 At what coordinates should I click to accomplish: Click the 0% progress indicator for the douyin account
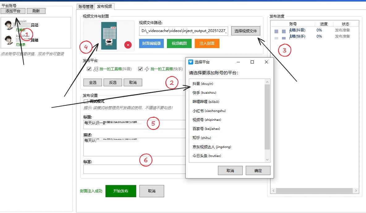click(x=319, y=30)
